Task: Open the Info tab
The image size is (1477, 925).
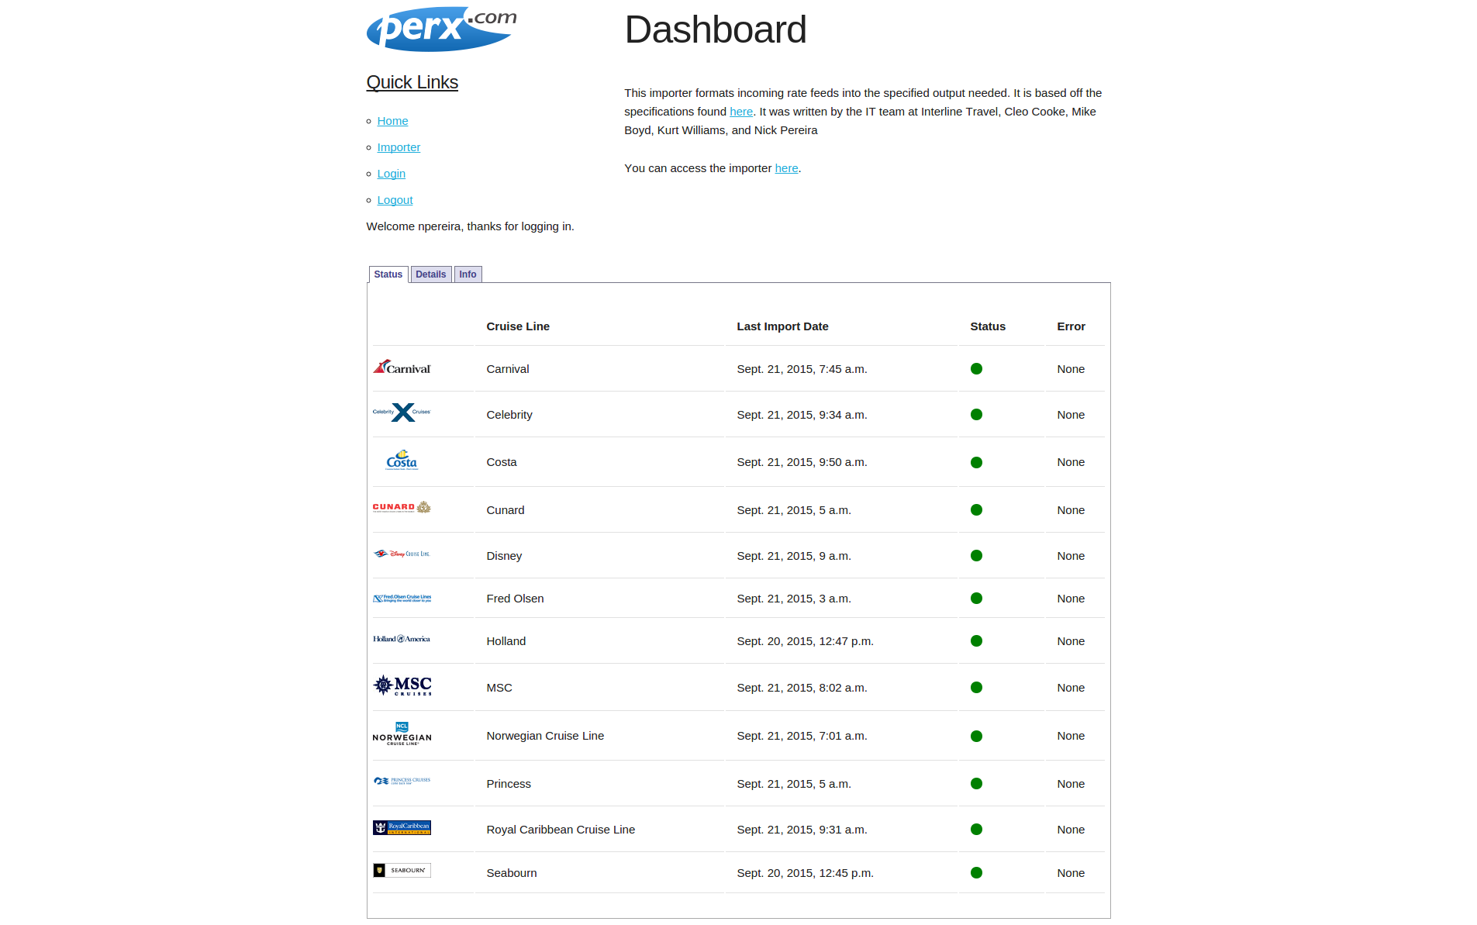Action: 468,274
